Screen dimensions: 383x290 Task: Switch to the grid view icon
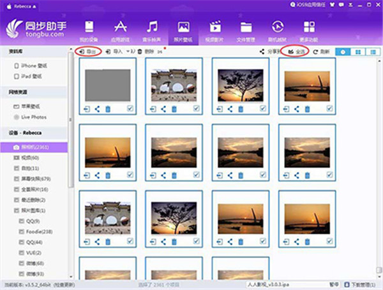click(358, 50)
